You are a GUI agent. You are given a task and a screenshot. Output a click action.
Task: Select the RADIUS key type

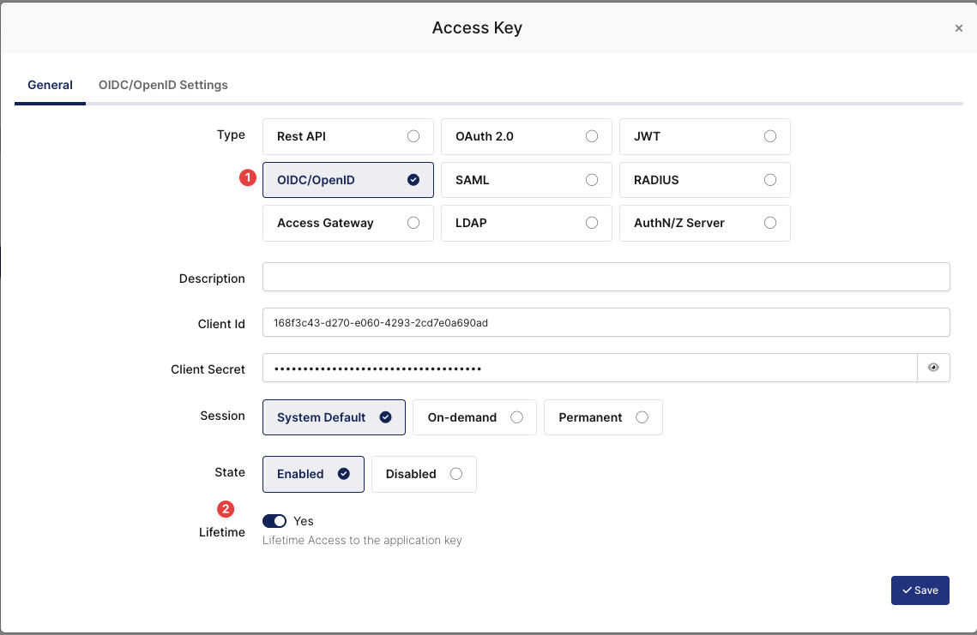[x=704, y=180]
